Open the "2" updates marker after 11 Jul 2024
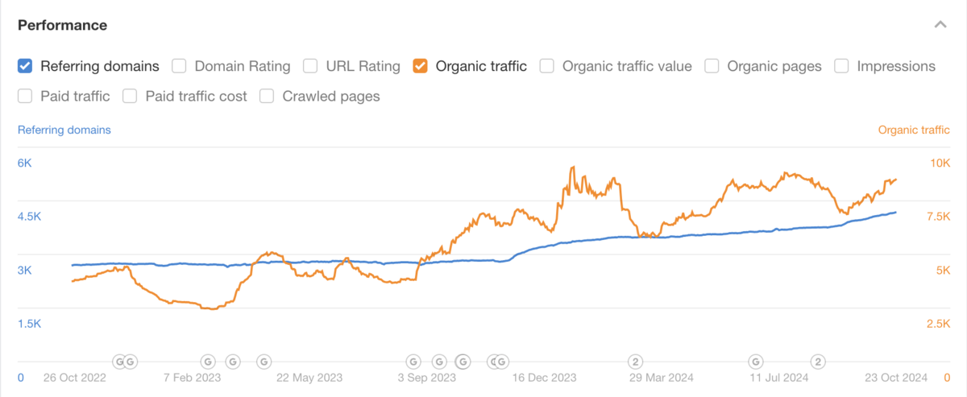967x397 pixels. pos(819,362)
